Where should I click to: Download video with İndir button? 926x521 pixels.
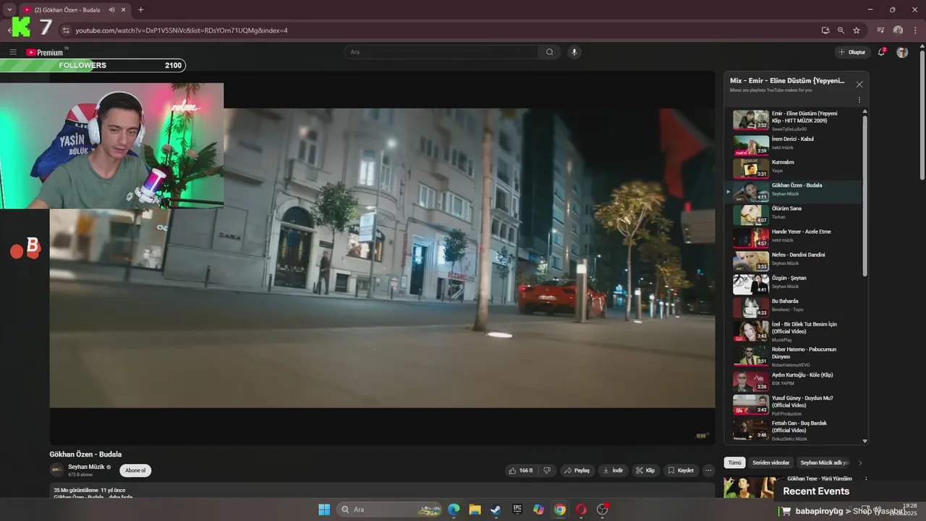pos(613,470)
